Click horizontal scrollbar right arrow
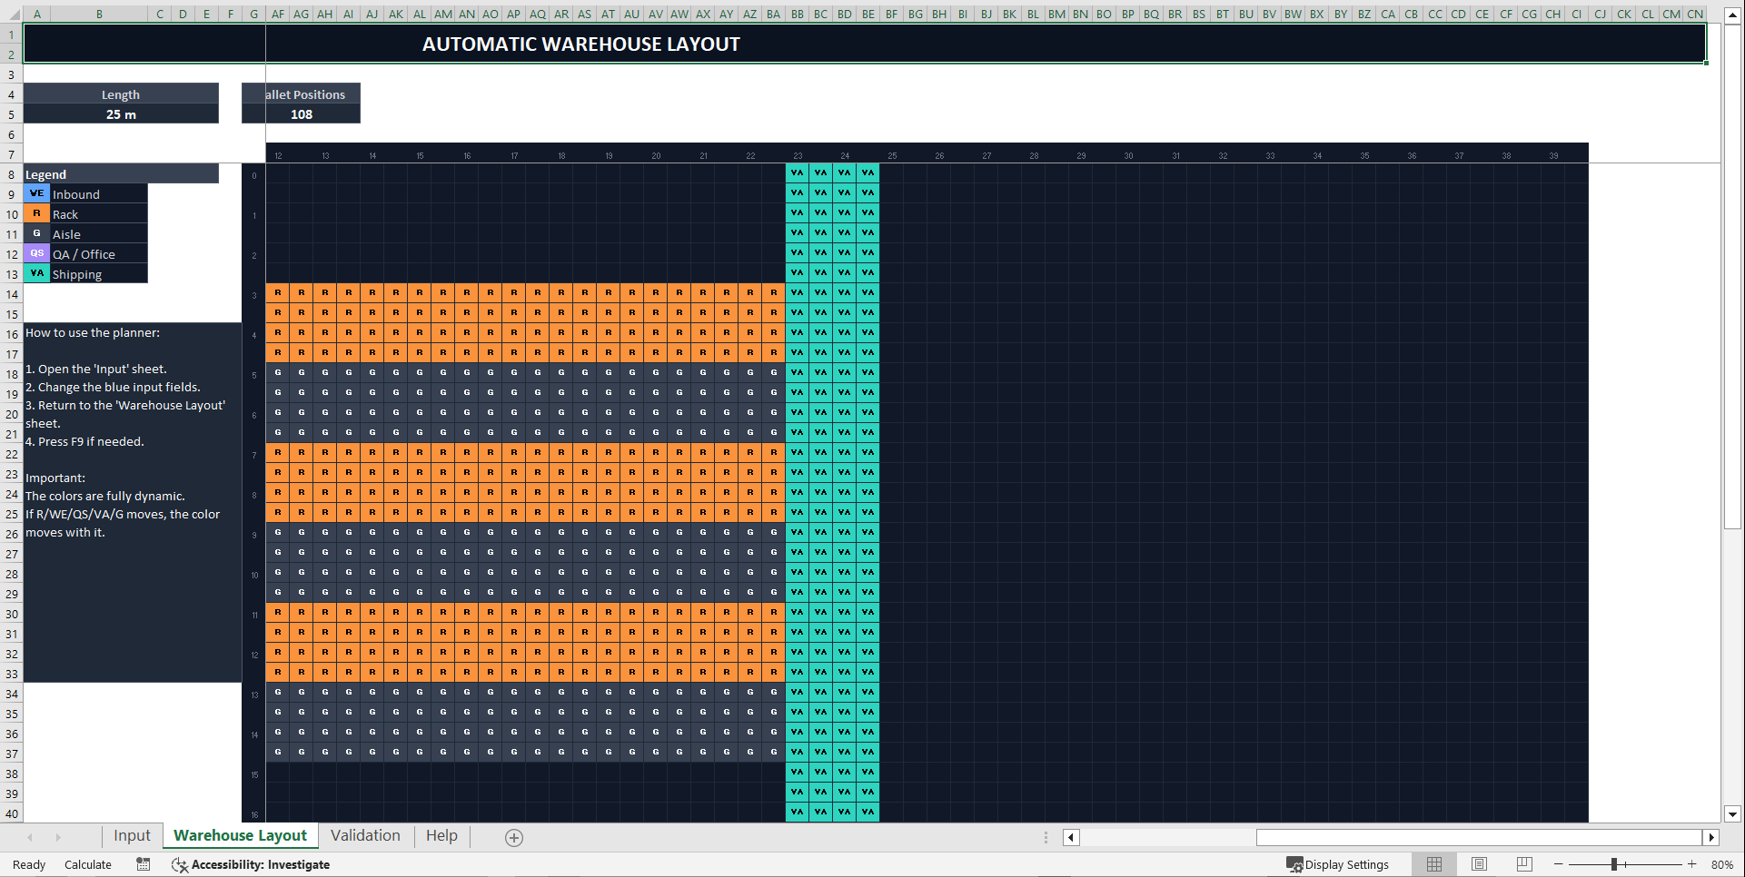 1711,837
